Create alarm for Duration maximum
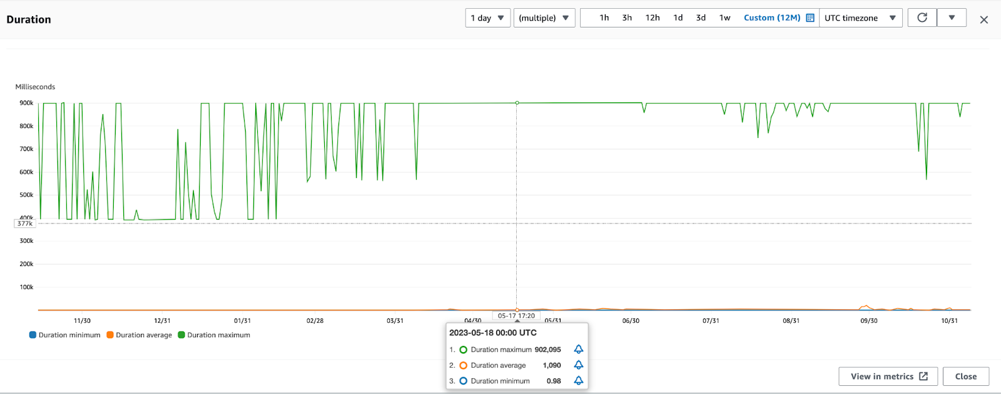Screen dimensions: 1001x394 coord(579,349)
